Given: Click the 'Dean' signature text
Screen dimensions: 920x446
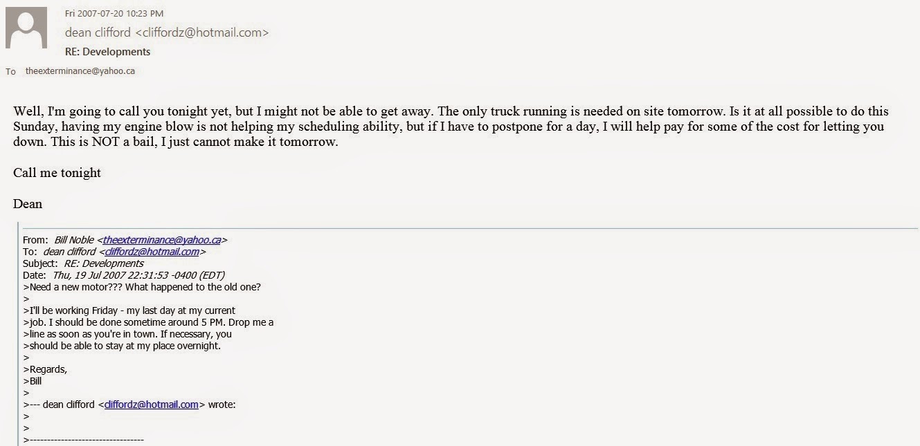Looking at the screenshot, I should 28,204.
